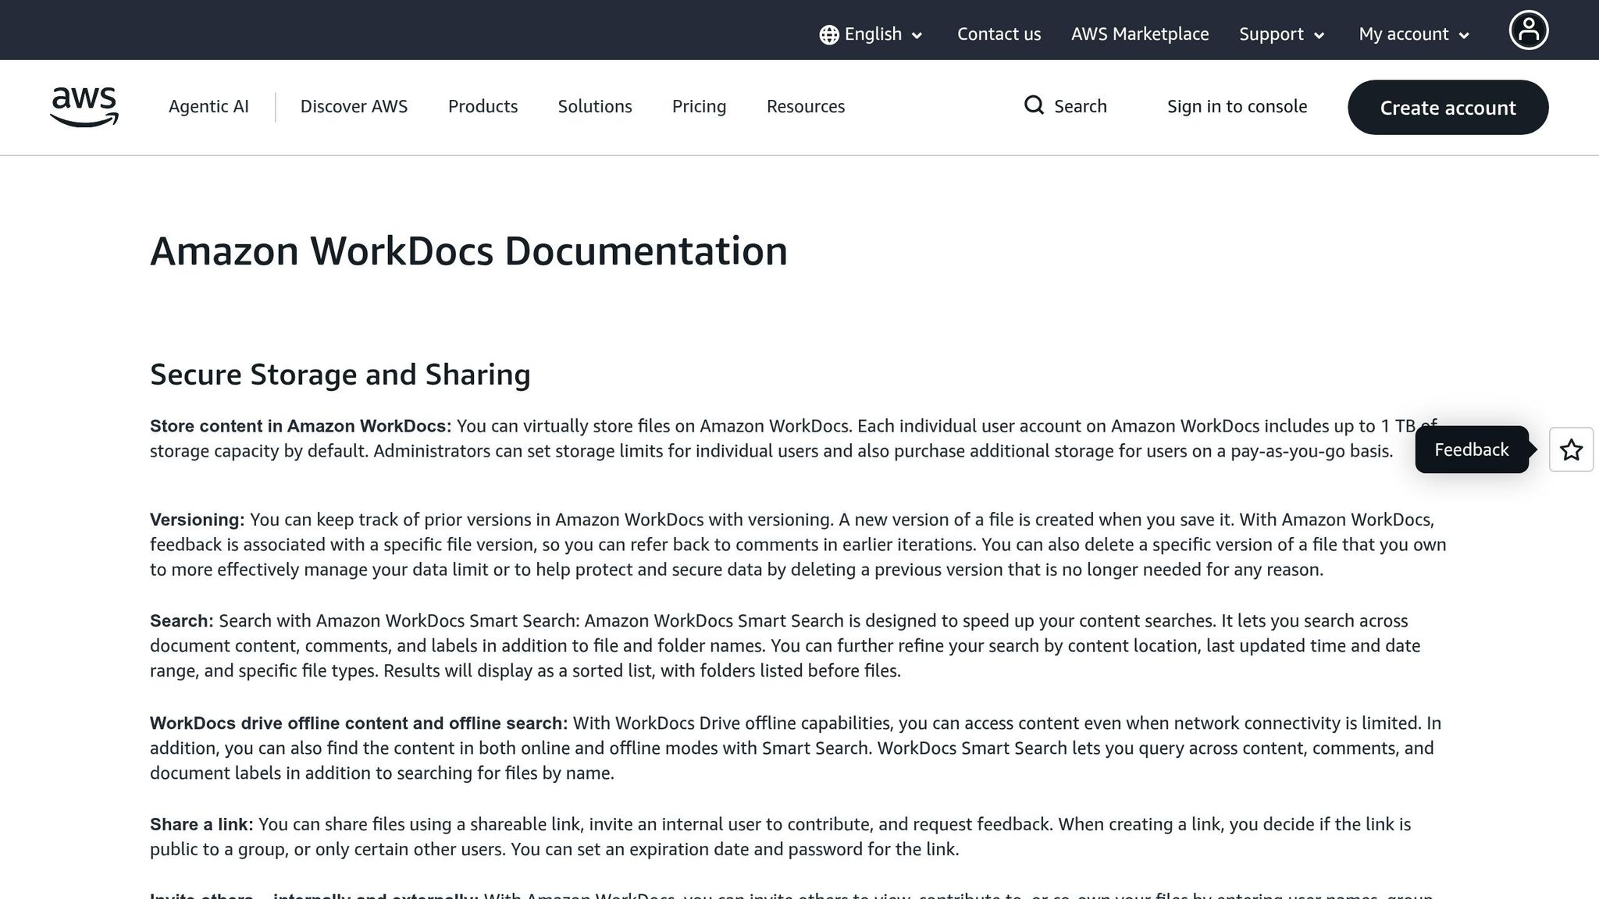Click the star bookmark icon
1599x899 pixels.
click(x=1571, y=449)
